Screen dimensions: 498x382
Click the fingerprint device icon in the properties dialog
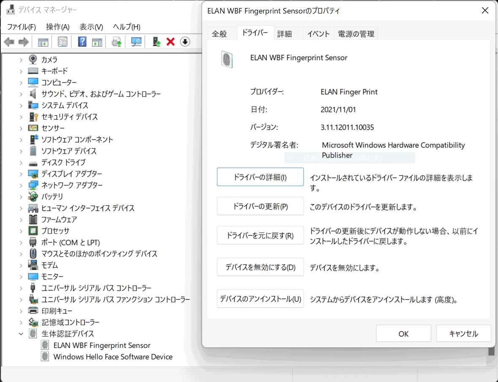coord(227,60)
